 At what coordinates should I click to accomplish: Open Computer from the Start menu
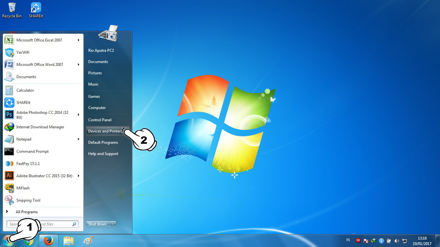[108, 108]
